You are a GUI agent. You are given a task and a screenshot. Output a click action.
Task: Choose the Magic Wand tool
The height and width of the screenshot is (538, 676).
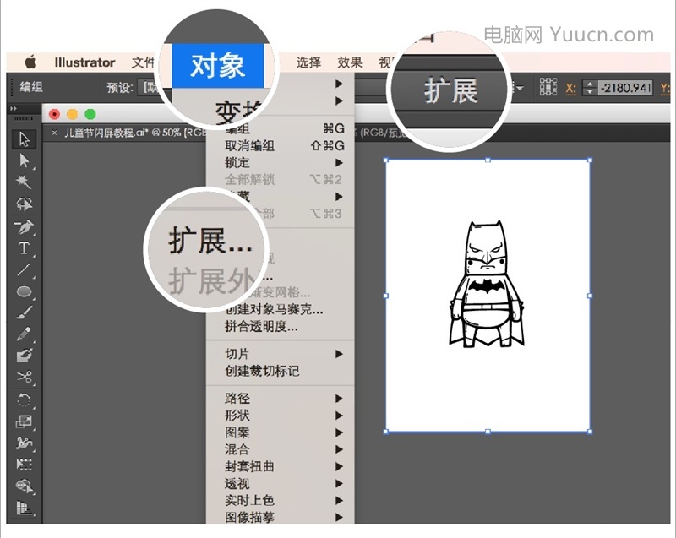[x=25, y=182]
